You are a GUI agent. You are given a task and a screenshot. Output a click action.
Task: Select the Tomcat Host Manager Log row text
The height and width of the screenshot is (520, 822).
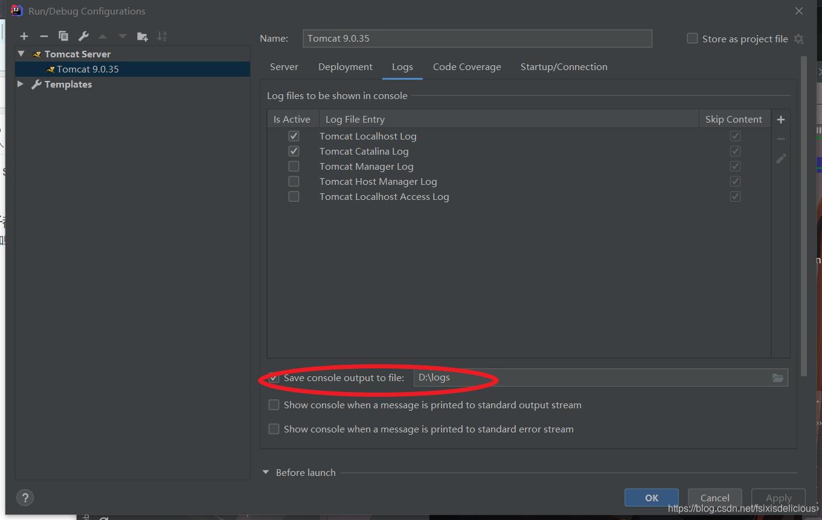tap(378, 181)
